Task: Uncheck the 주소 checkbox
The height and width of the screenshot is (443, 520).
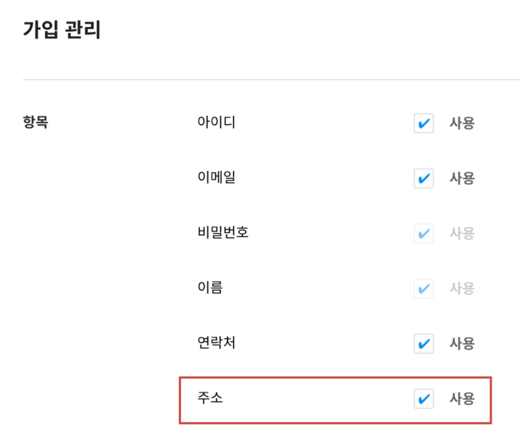Action: click(x=424, y=399)
